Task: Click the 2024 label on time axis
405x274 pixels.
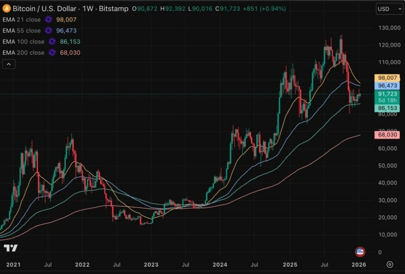Action: coord(220,265)
